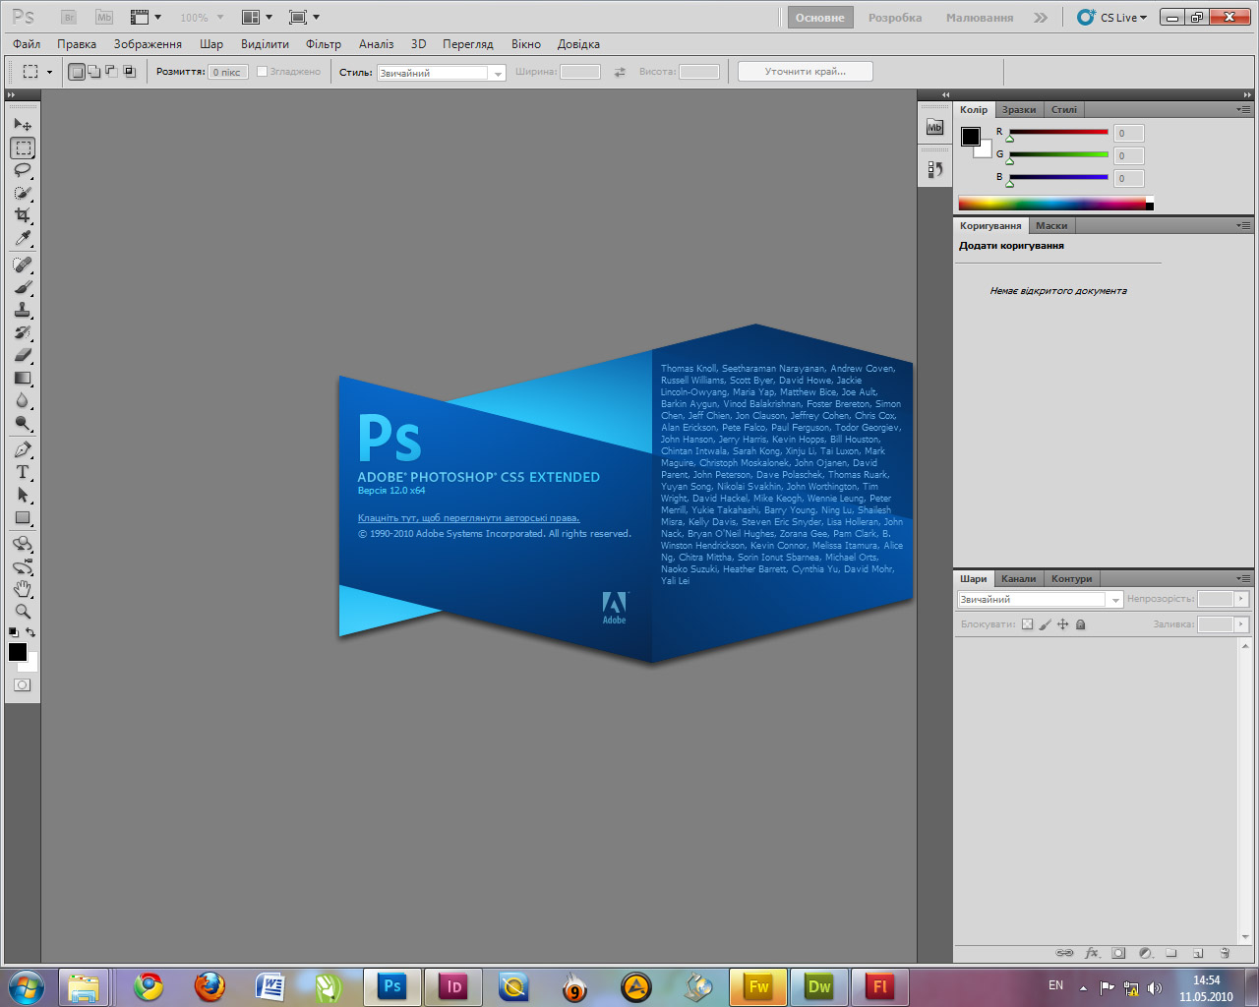Select the Rectangle shape tool
This screenshot has height=1007, width=1259.
click(23, 517)
